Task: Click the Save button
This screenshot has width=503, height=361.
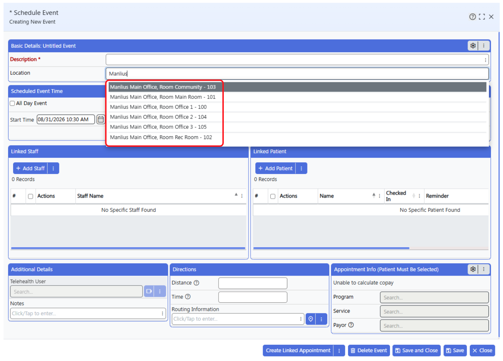Action: tap(455, 350)
